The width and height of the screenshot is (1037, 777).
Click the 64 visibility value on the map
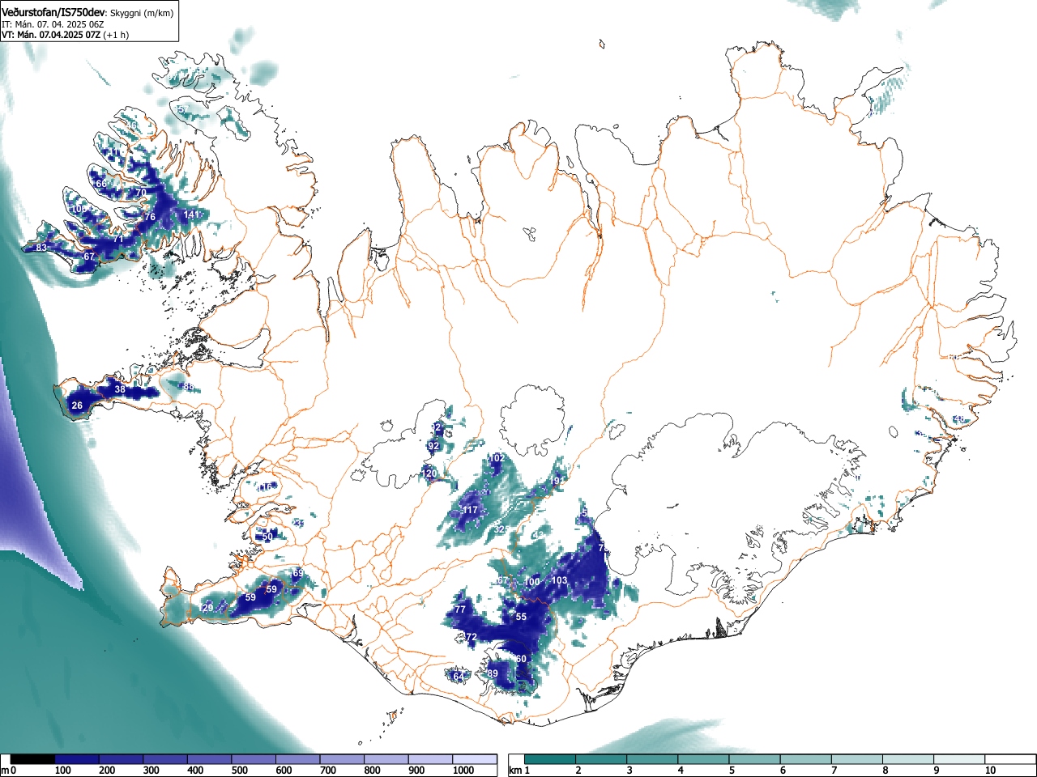459,676
